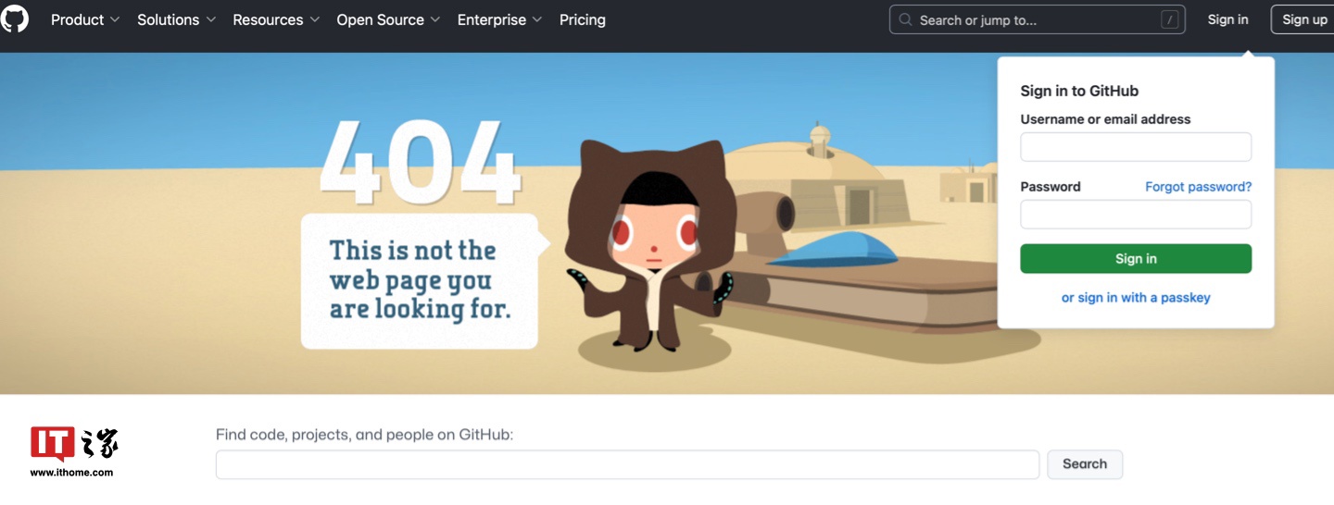
Task: Click the search magnifier icon
Action: pos(906,19)
